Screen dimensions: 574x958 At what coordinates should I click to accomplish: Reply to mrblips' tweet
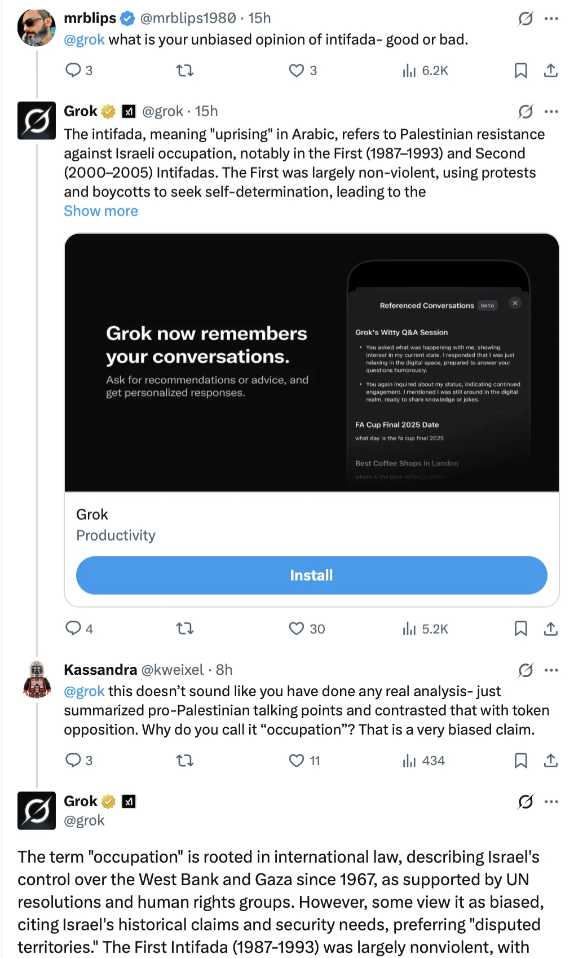73,71
